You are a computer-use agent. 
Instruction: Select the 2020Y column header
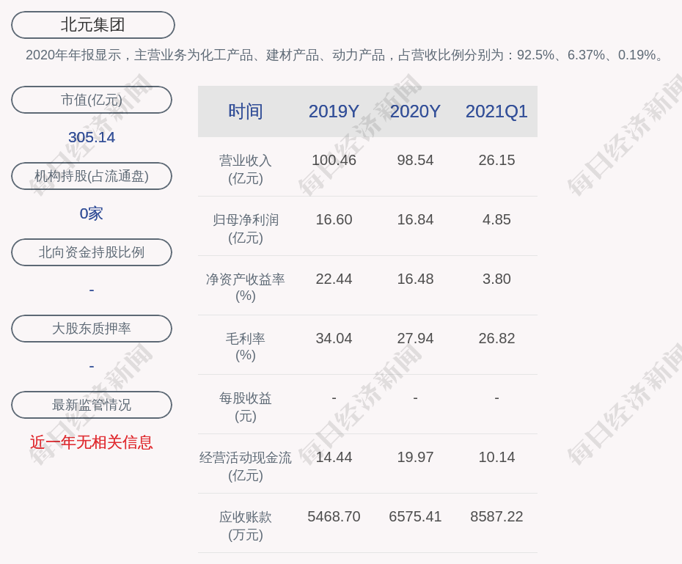[x=415, y=111]
